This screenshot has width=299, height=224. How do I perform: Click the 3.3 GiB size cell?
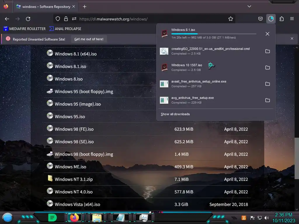[181, 204]
